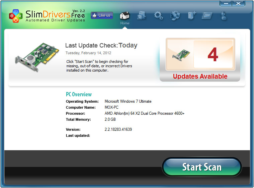Click the SlimDrivers Free title text
The width and height of the screenshot is (254, 188).
55,14
